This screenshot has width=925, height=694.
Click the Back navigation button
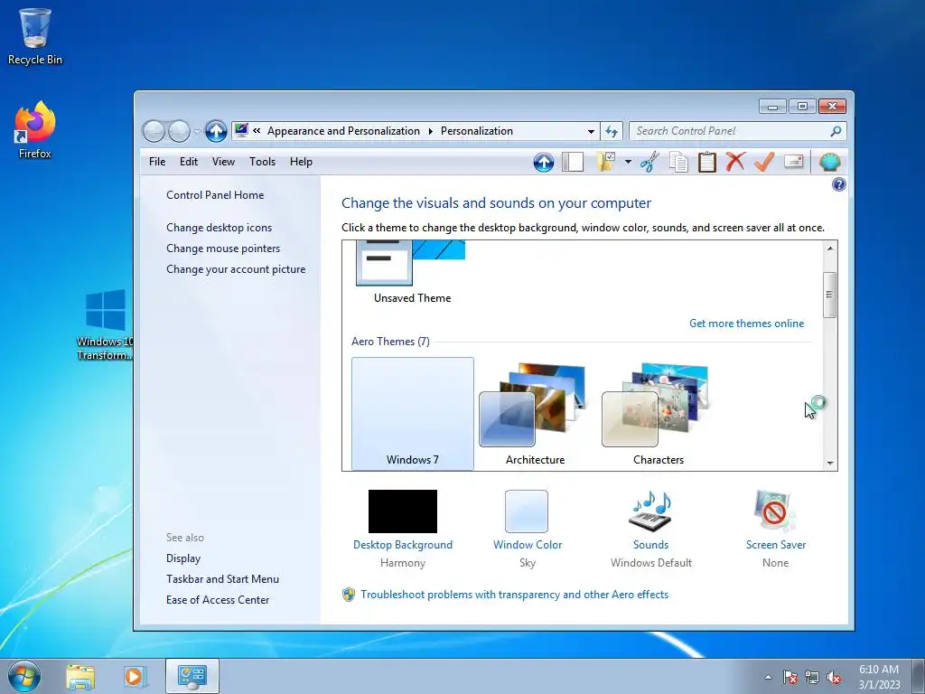[154, 131]
